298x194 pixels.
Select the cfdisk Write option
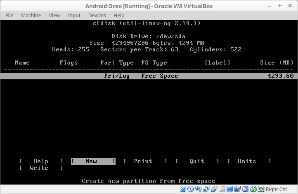41,168
